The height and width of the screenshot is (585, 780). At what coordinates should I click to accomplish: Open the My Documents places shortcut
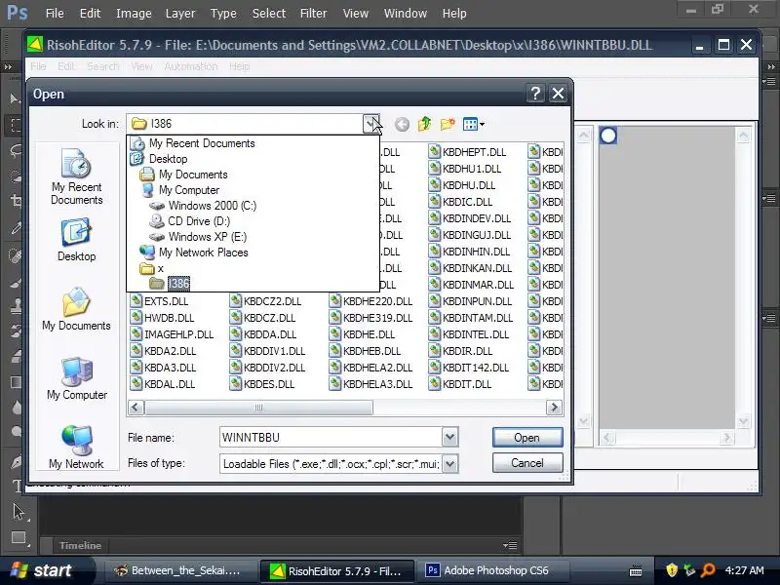click(77, 309)
